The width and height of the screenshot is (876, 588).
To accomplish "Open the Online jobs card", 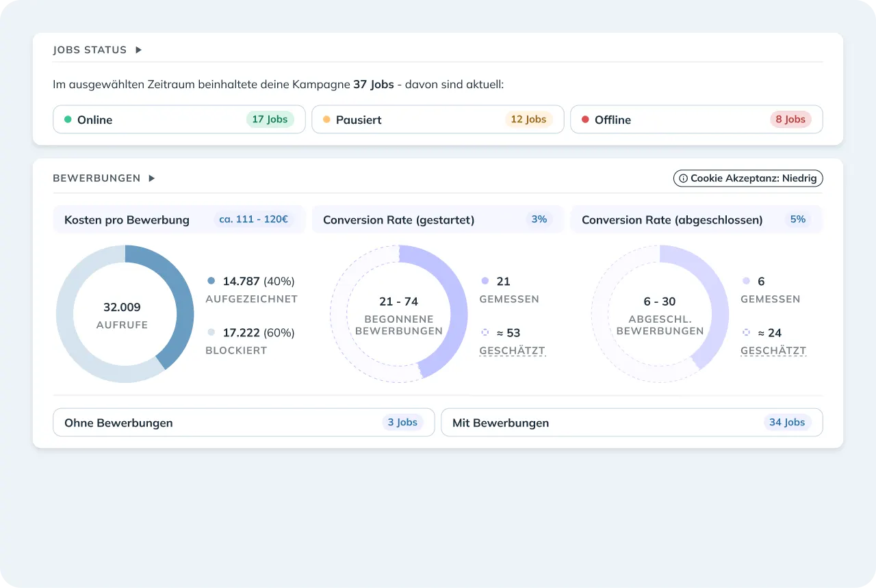I will point(179,120).
